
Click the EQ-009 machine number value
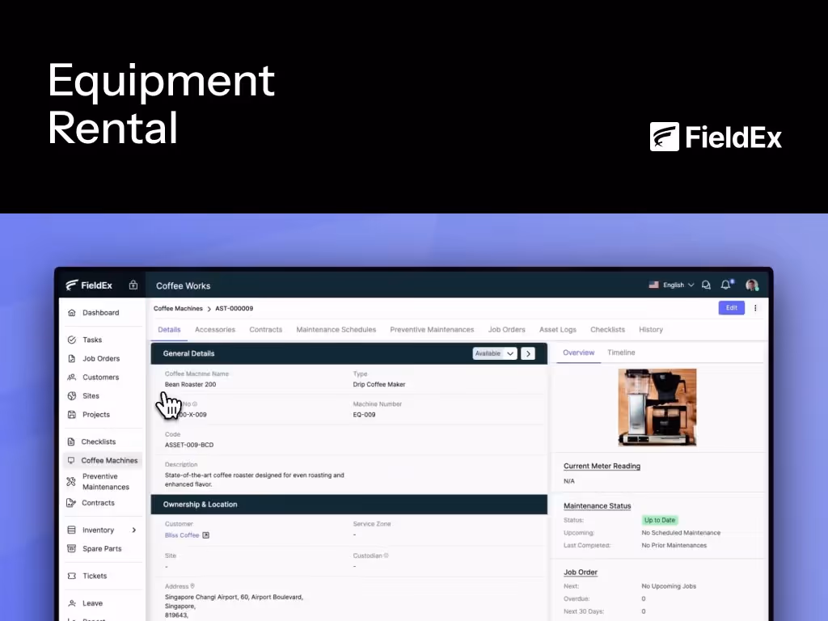(x=365, y=415)
